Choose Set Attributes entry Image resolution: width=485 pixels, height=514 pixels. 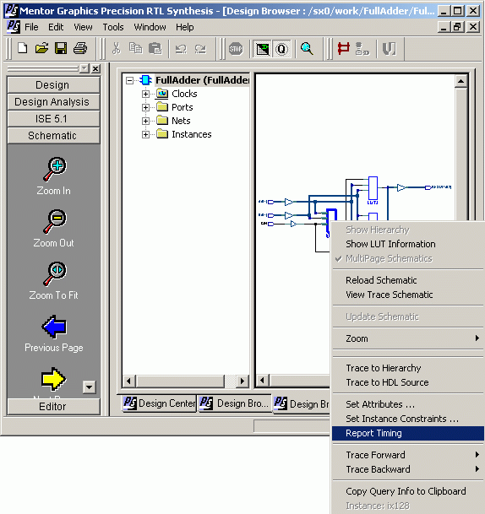pos(408,404)
